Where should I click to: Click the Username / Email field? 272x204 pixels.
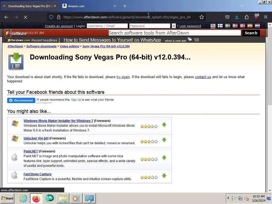tap(107, 26)
